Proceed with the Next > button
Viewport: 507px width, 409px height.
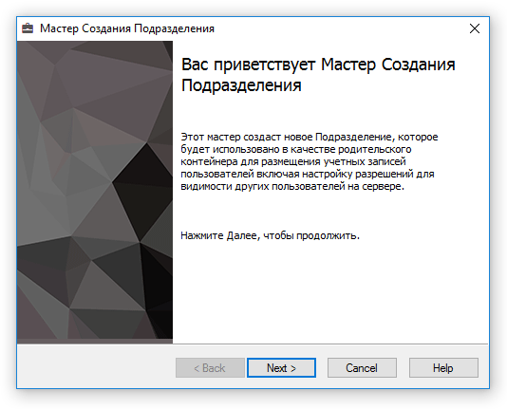click(x=281, y=367)
